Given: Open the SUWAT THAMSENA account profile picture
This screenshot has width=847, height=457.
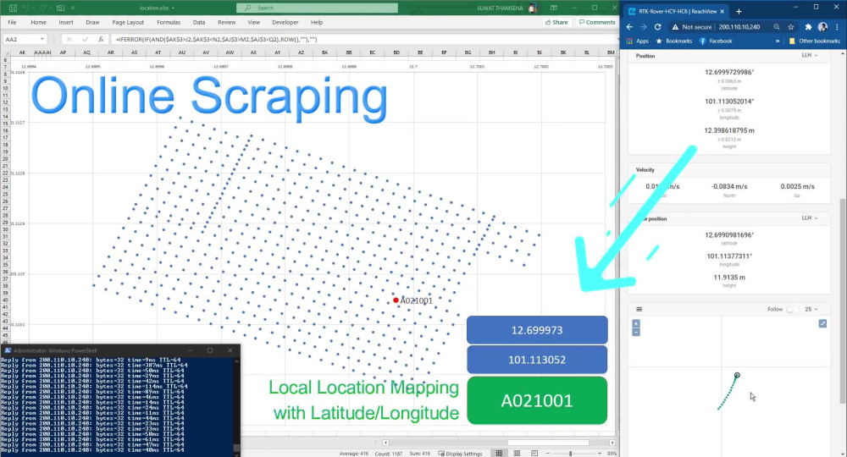Looking at the screenshot, I should pyautogui.click(x=533, y=8).
